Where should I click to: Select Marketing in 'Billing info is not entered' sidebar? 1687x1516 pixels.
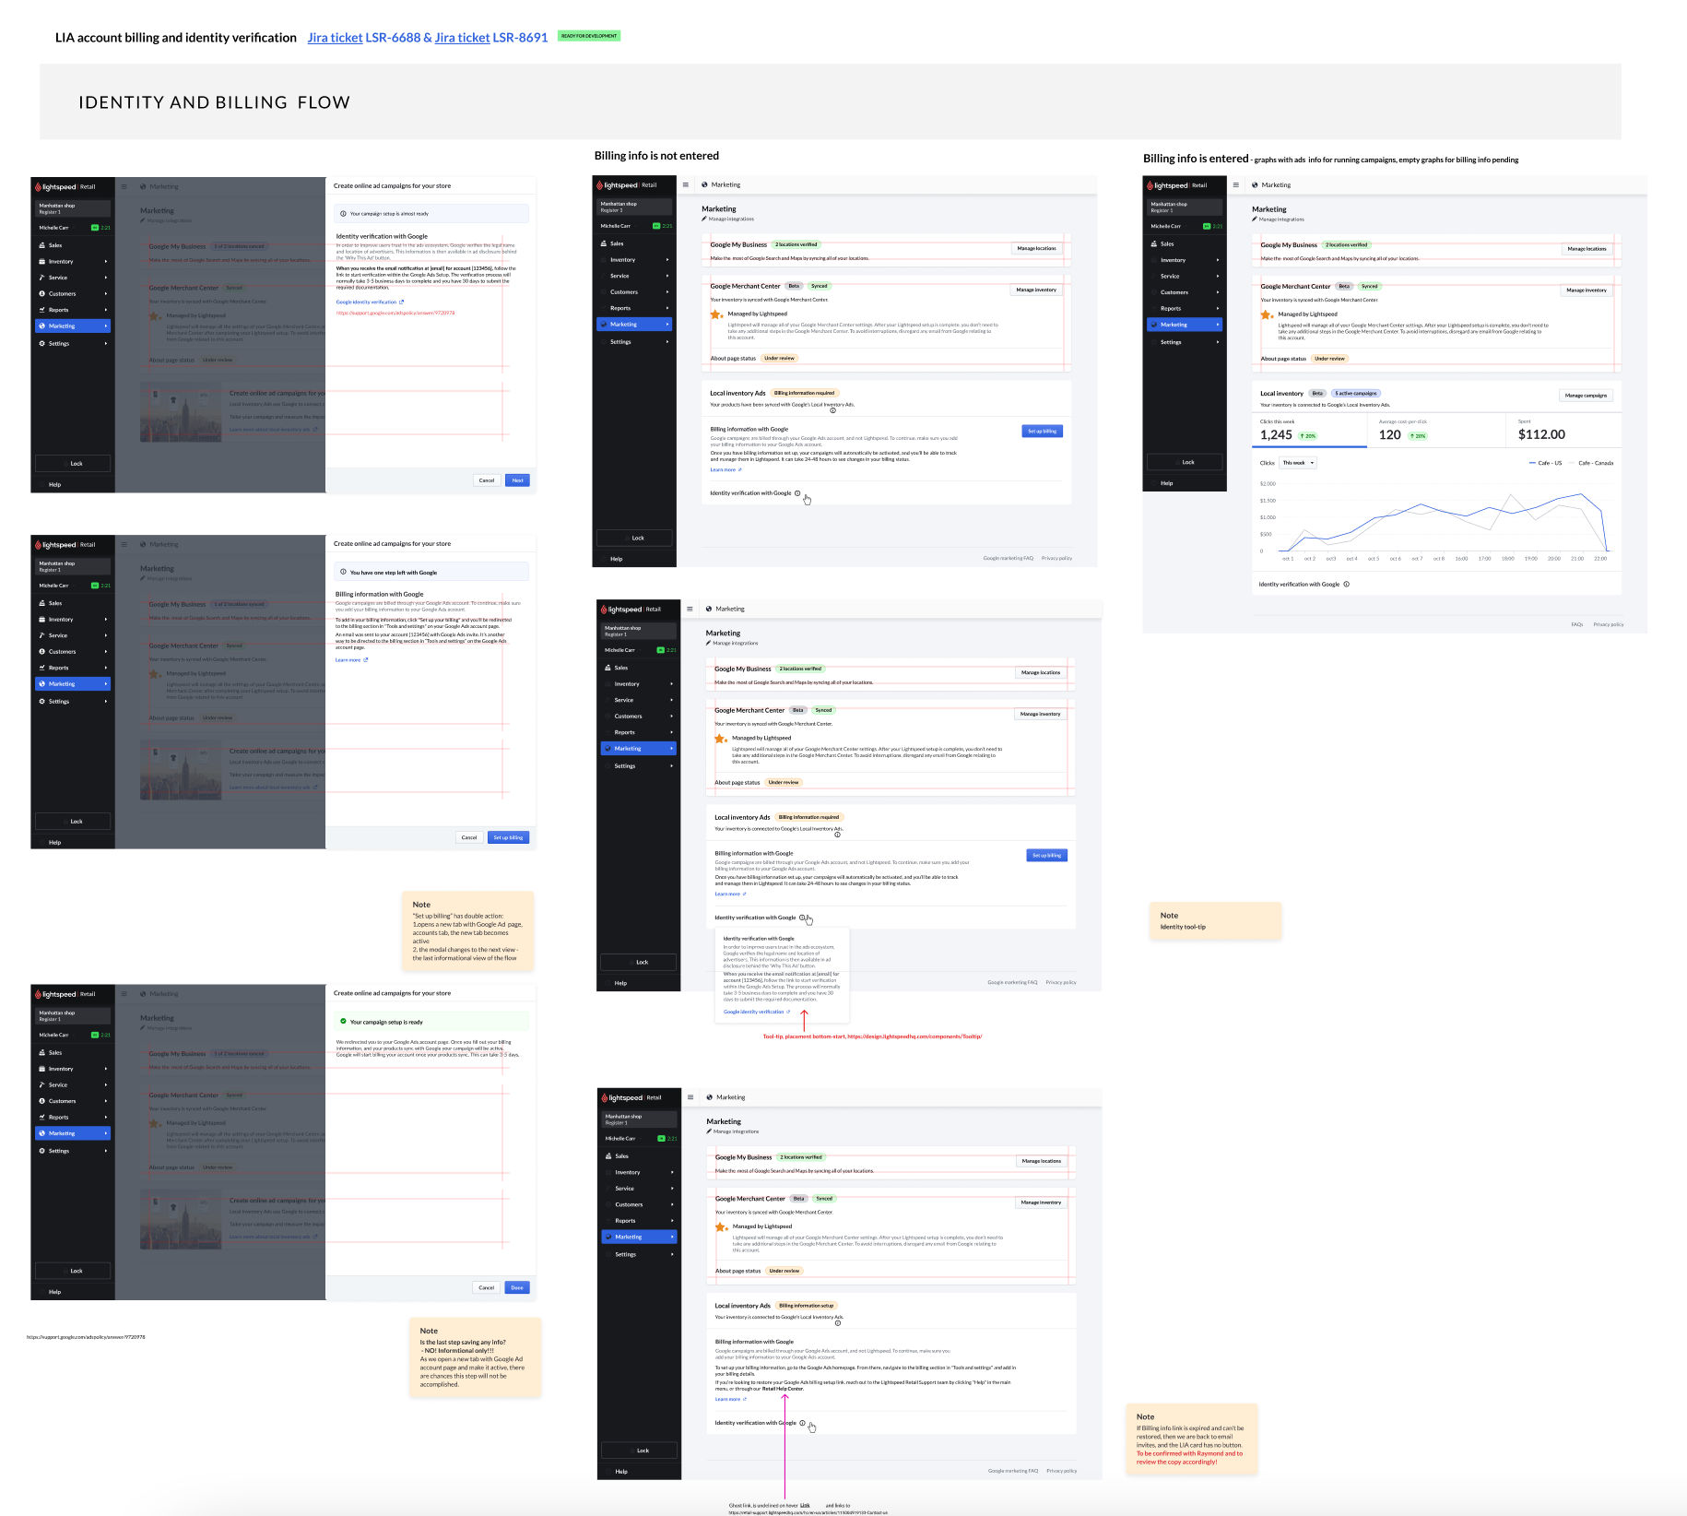point(634,325)
